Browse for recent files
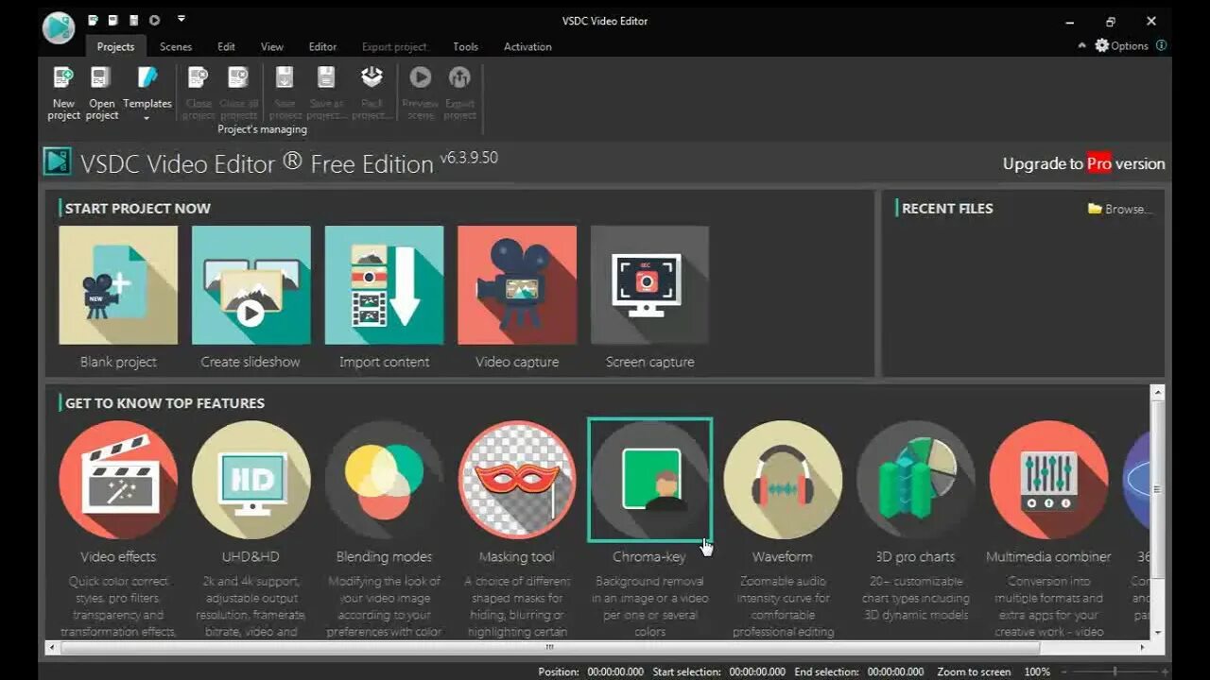The width and height of the screenshot is (1210, 680). pos(1120,209)
